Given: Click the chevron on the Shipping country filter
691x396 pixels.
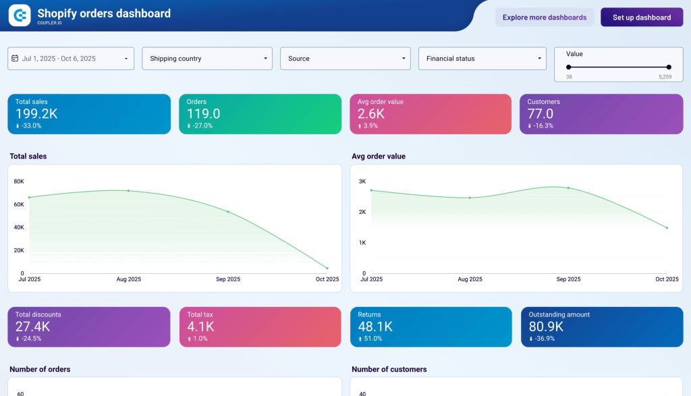Looking at the screenshot, I should coord(265,59).
